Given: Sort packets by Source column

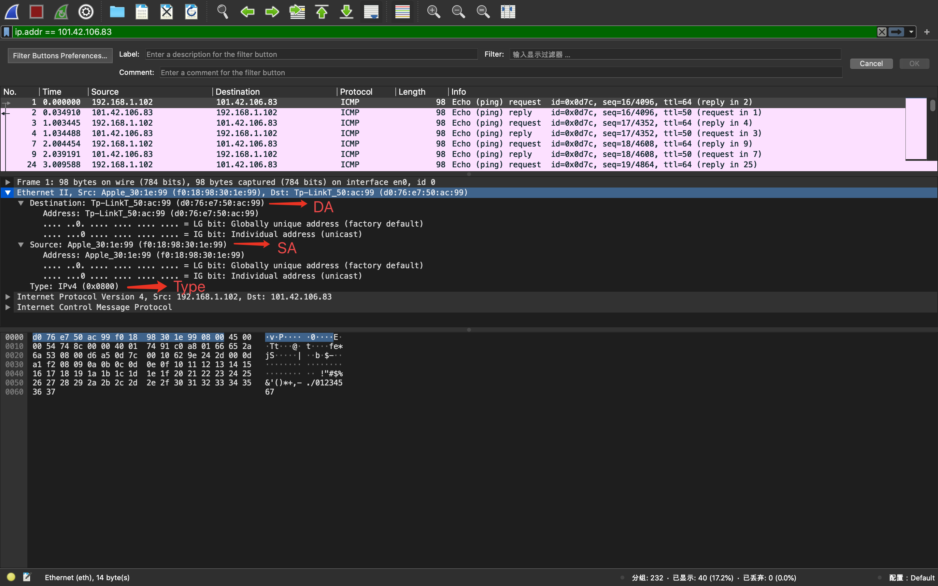Looking at the screenshot, I should pos(150,92).
